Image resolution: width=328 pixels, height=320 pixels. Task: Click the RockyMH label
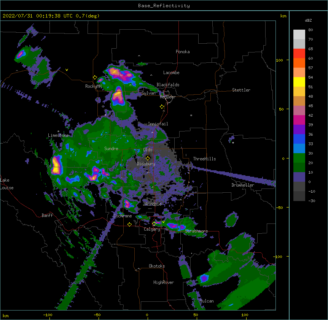(93, 86)
